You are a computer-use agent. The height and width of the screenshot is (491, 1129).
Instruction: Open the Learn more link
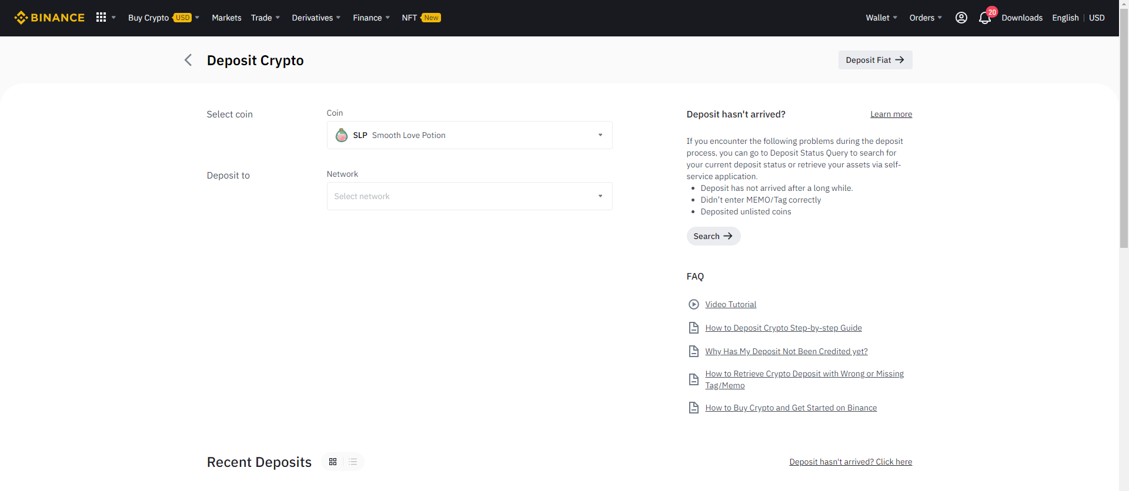pos(891,114)
